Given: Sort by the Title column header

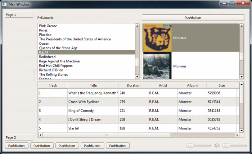Looking at the screenshot, I should point(93,85).
